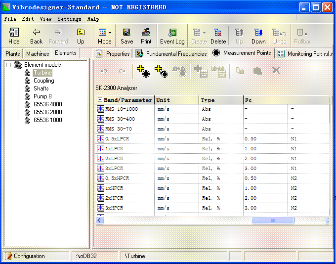336x264 pixels.
Task: Go Back using the toolbar arrow
Action: point(36,36)
